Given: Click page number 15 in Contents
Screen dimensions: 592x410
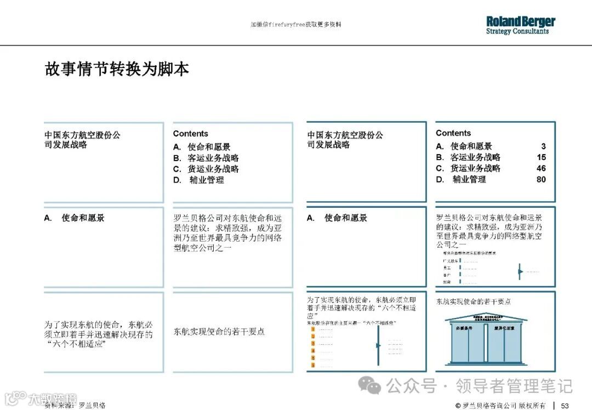Looking at the screenshot, I should pos(542,157).
